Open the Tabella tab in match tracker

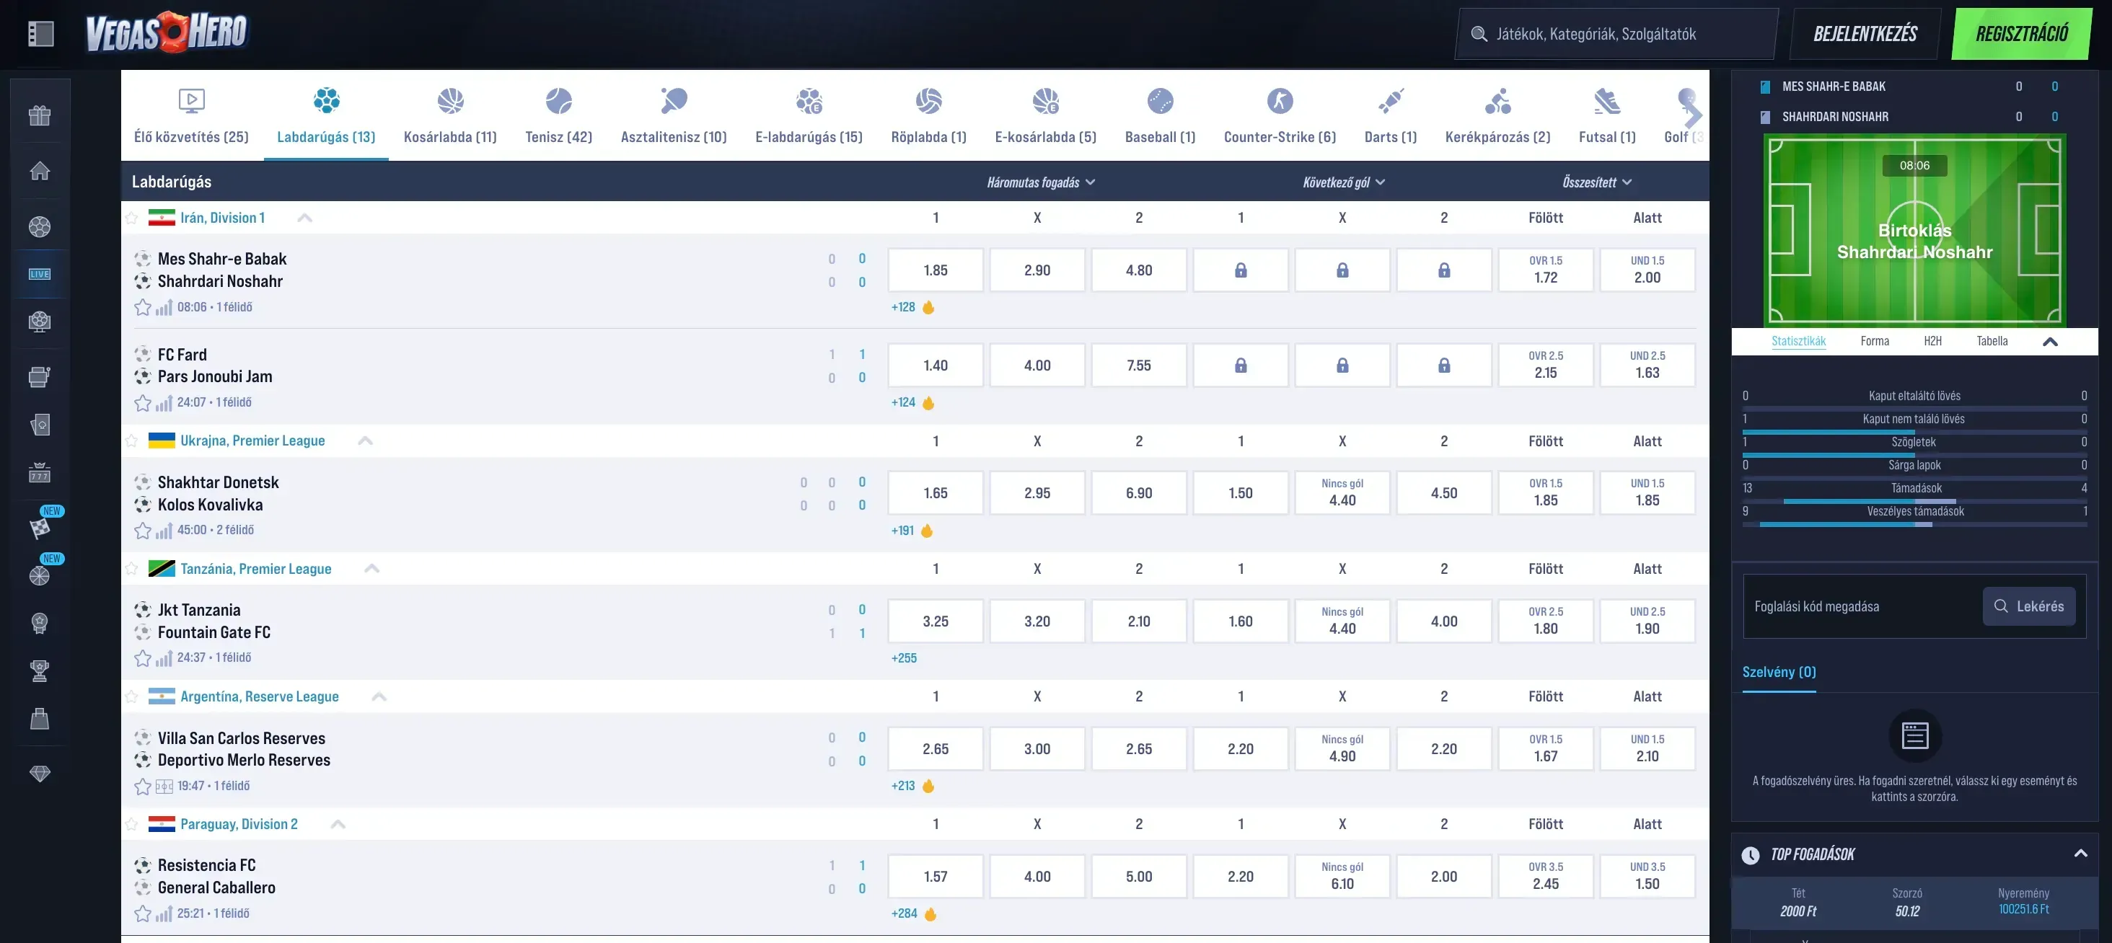point(1992,342)
